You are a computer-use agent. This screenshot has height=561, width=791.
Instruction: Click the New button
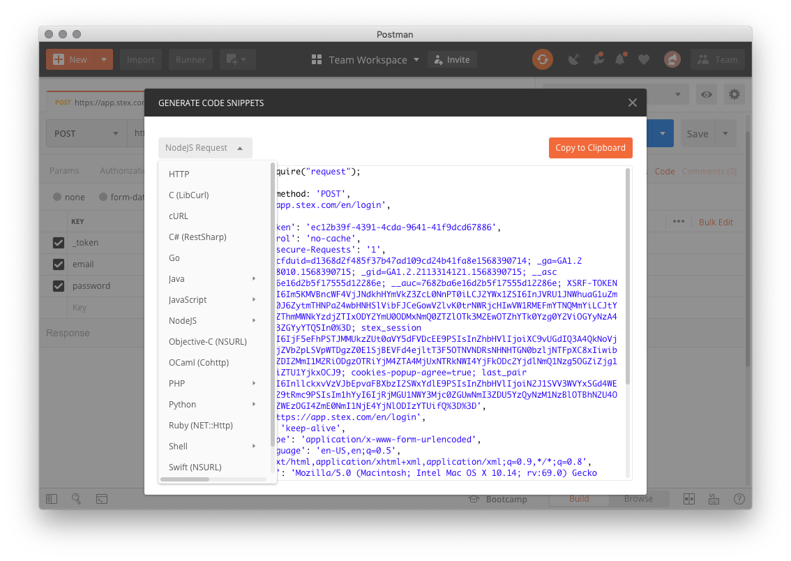(70, 59)
